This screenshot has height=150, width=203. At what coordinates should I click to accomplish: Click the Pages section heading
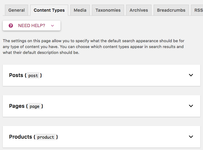pyautogui.click(x=17, y=106)
